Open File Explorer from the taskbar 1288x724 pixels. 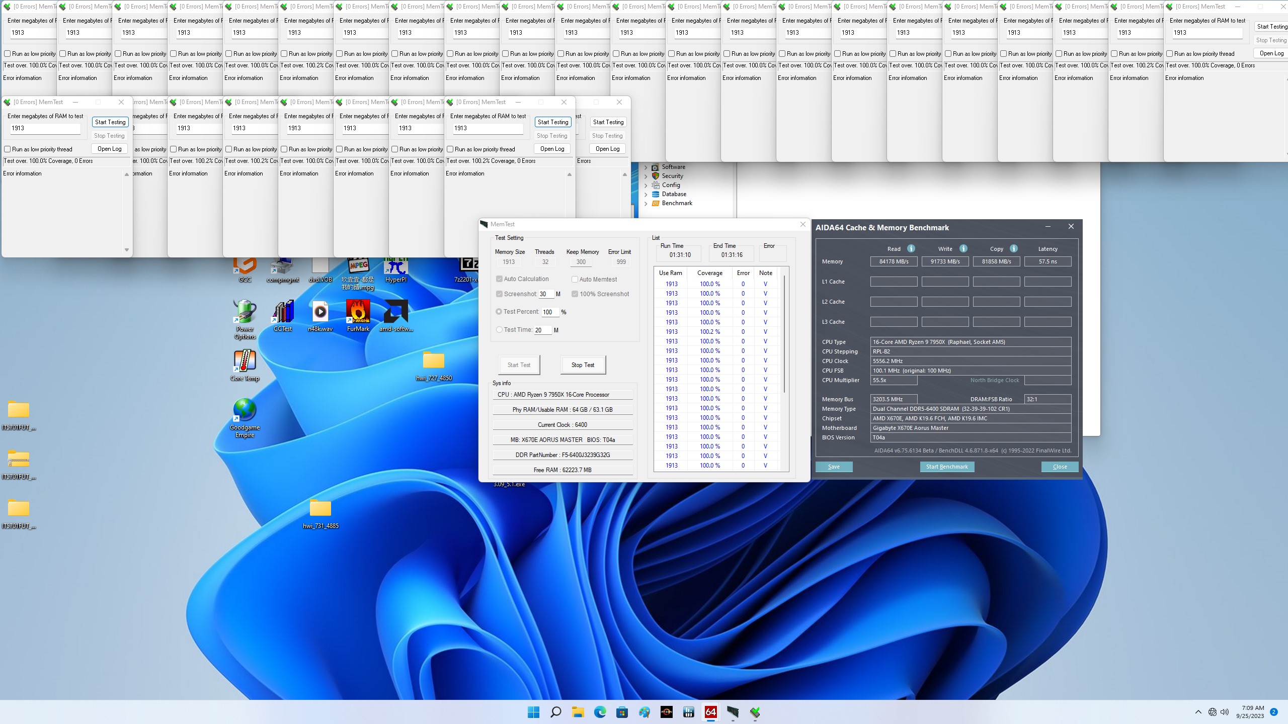[x=578, y=712]
